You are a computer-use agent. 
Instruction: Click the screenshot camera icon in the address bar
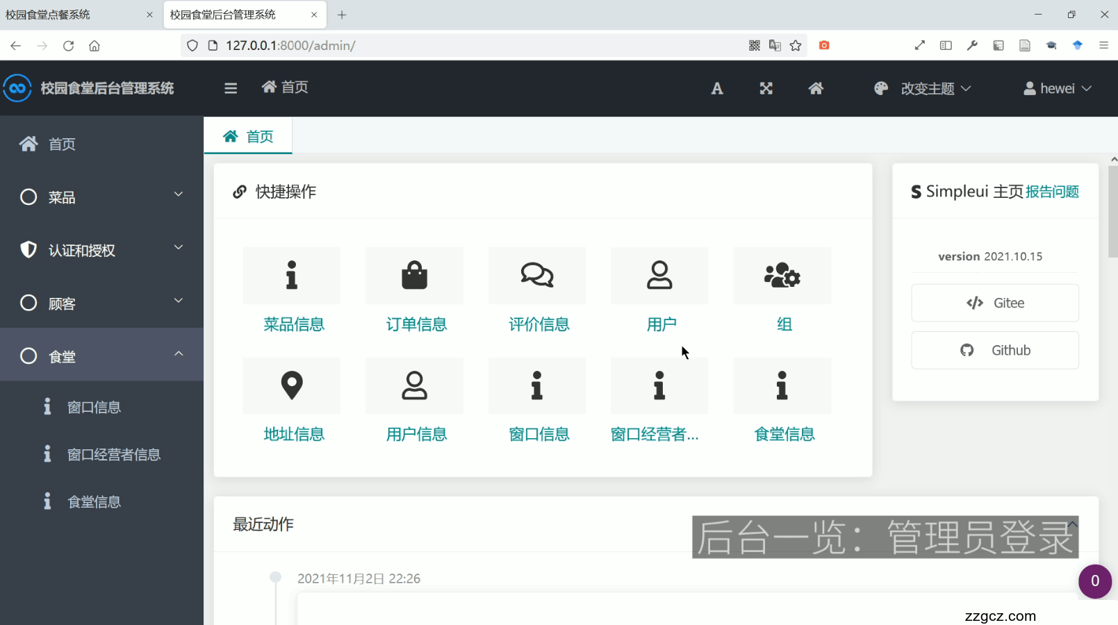click(x=824, y=45)
